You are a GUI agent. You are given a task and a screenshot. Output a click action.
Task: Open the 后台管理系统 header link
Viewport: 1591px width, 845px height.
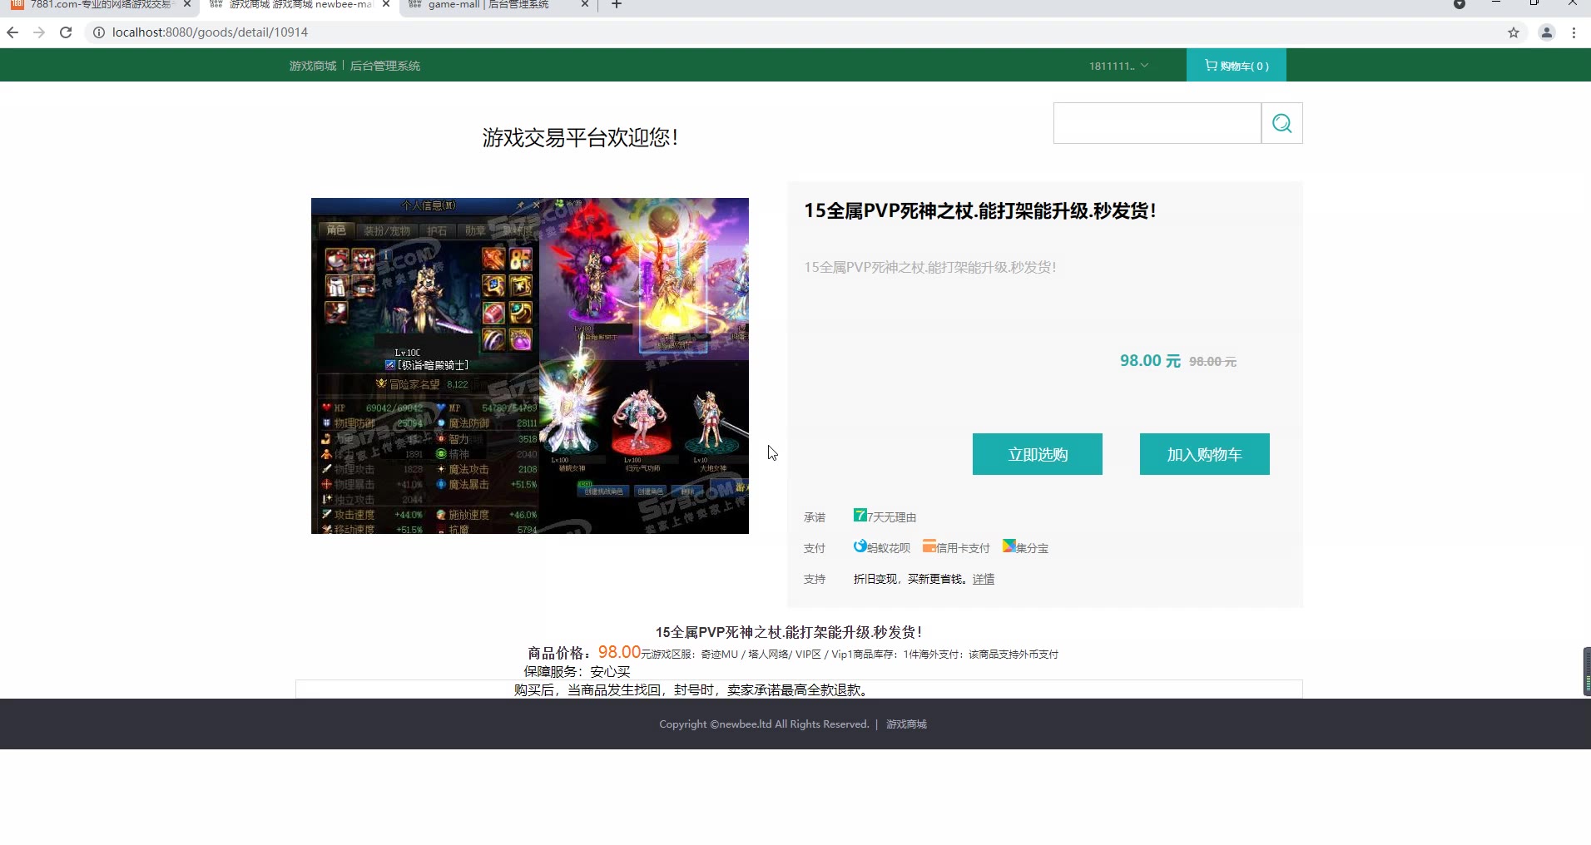[x=384, y=66]
